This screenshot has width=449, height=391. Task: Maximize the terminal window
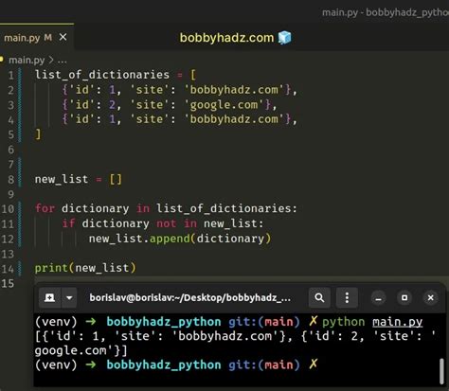pos(404,298)
